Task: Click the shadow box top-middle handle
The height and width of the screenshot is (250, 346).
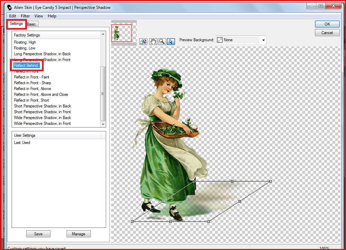Action: click(232, 181)
